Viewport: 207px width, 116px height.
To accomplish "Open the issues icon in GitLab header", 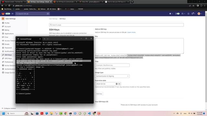I will [x=177, y=14].
